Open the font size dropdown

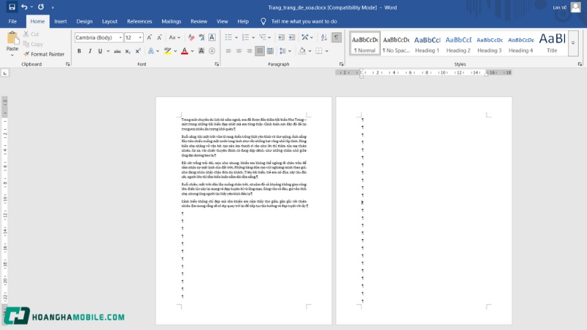tap(139, 37)
